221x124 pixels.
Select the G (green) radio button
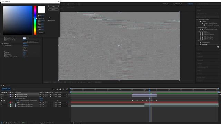click(x=39, y=27)
